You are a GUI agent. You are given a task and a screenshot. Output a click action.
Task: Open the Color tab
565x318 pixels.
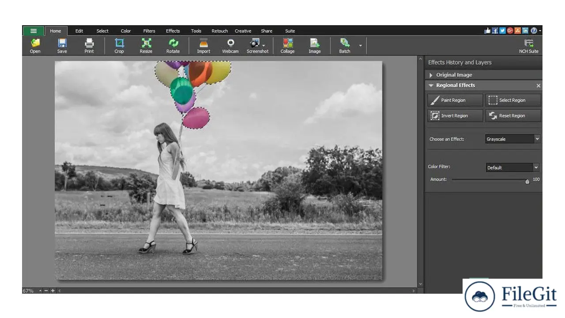pyautogui.click(x=126, y=31)
